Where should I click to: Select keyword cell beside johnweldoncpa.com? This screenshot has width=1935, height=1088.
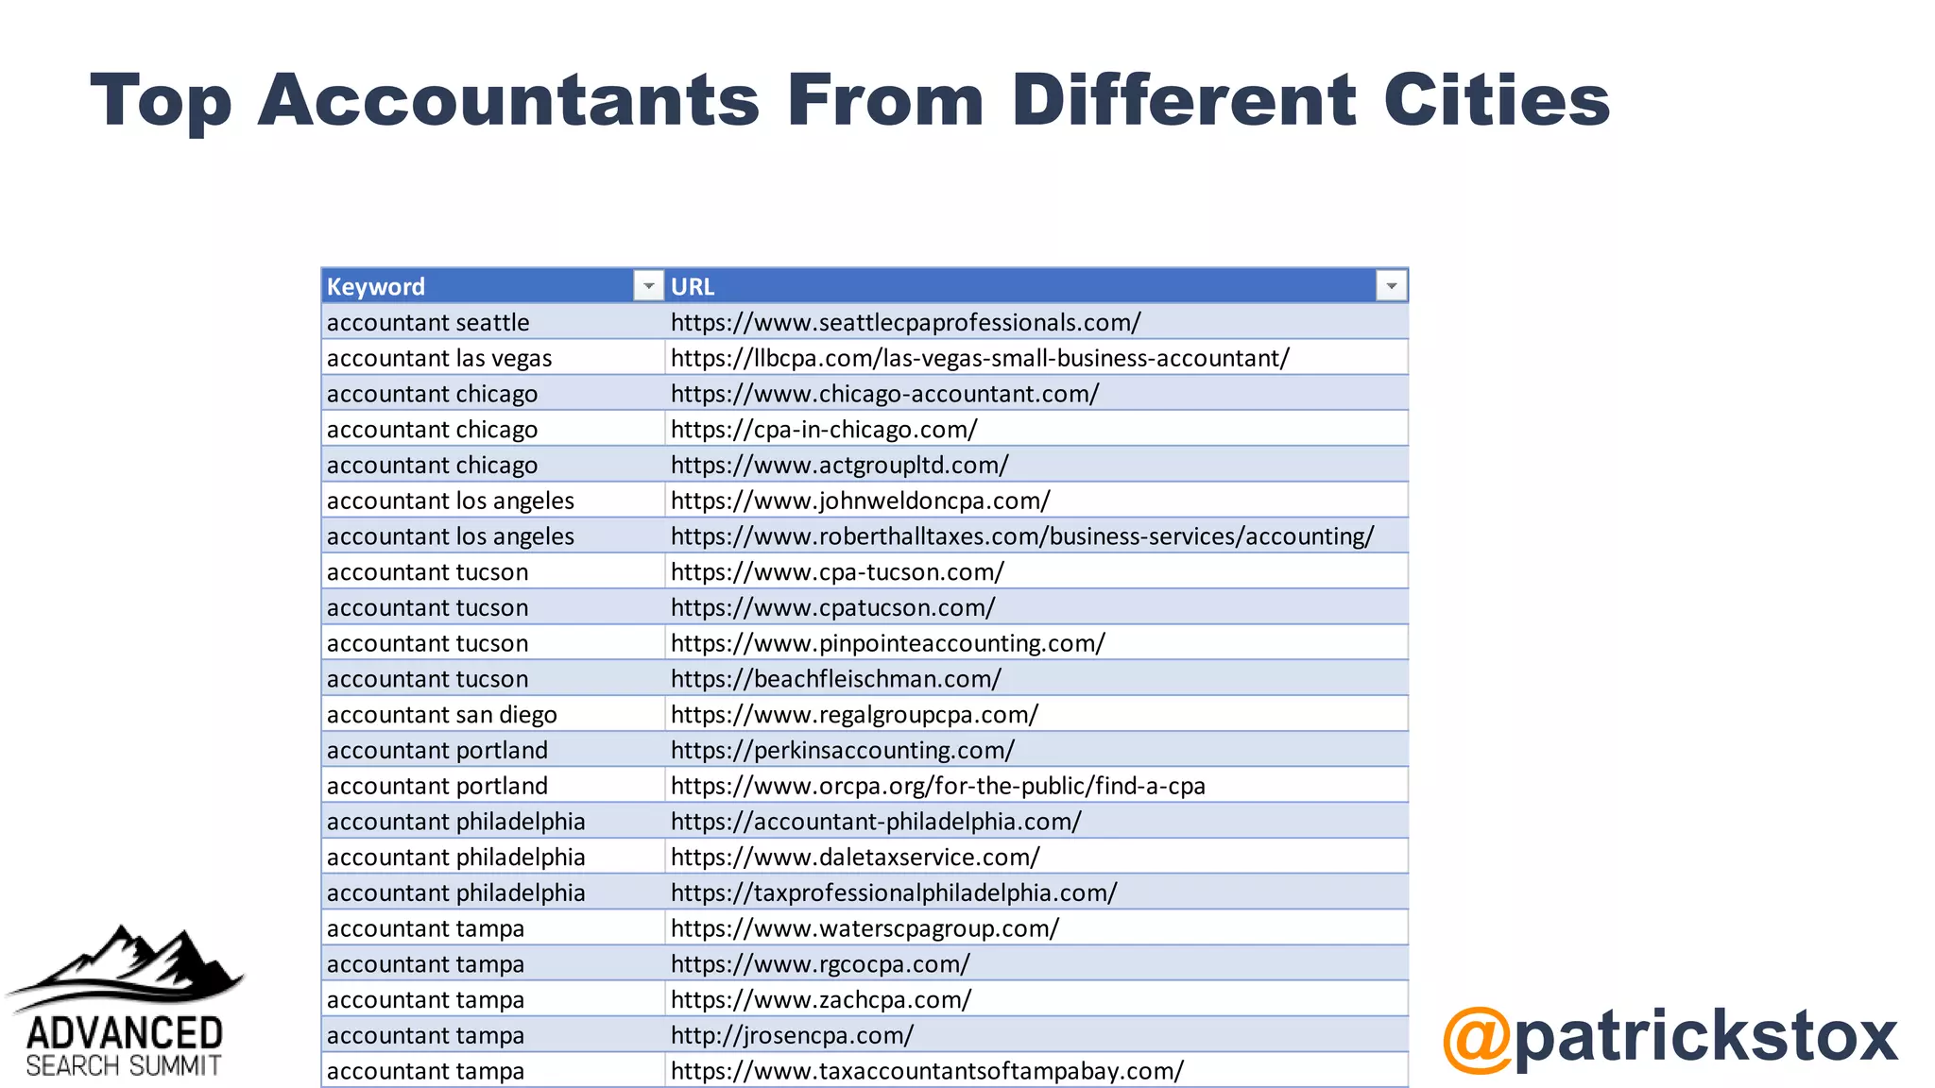(493, 501)
